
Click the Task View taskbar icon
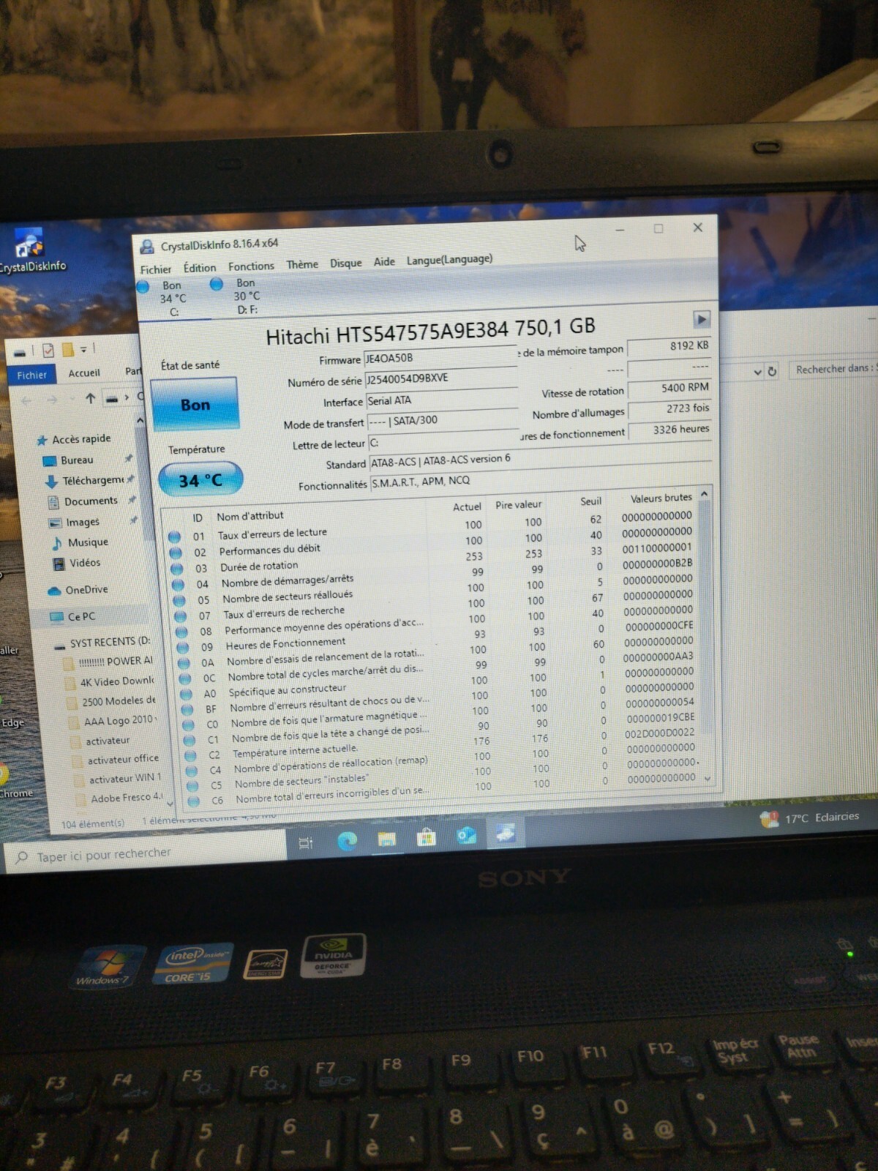(306, 843)
